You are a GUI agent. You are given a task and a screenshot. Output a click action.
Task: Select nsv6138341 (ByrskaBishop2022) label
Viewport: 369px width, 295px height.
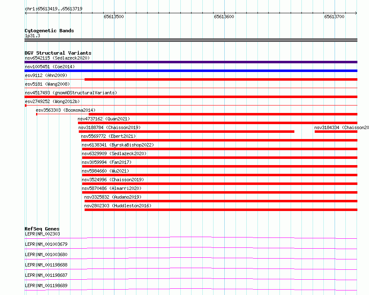click(118, 145)
